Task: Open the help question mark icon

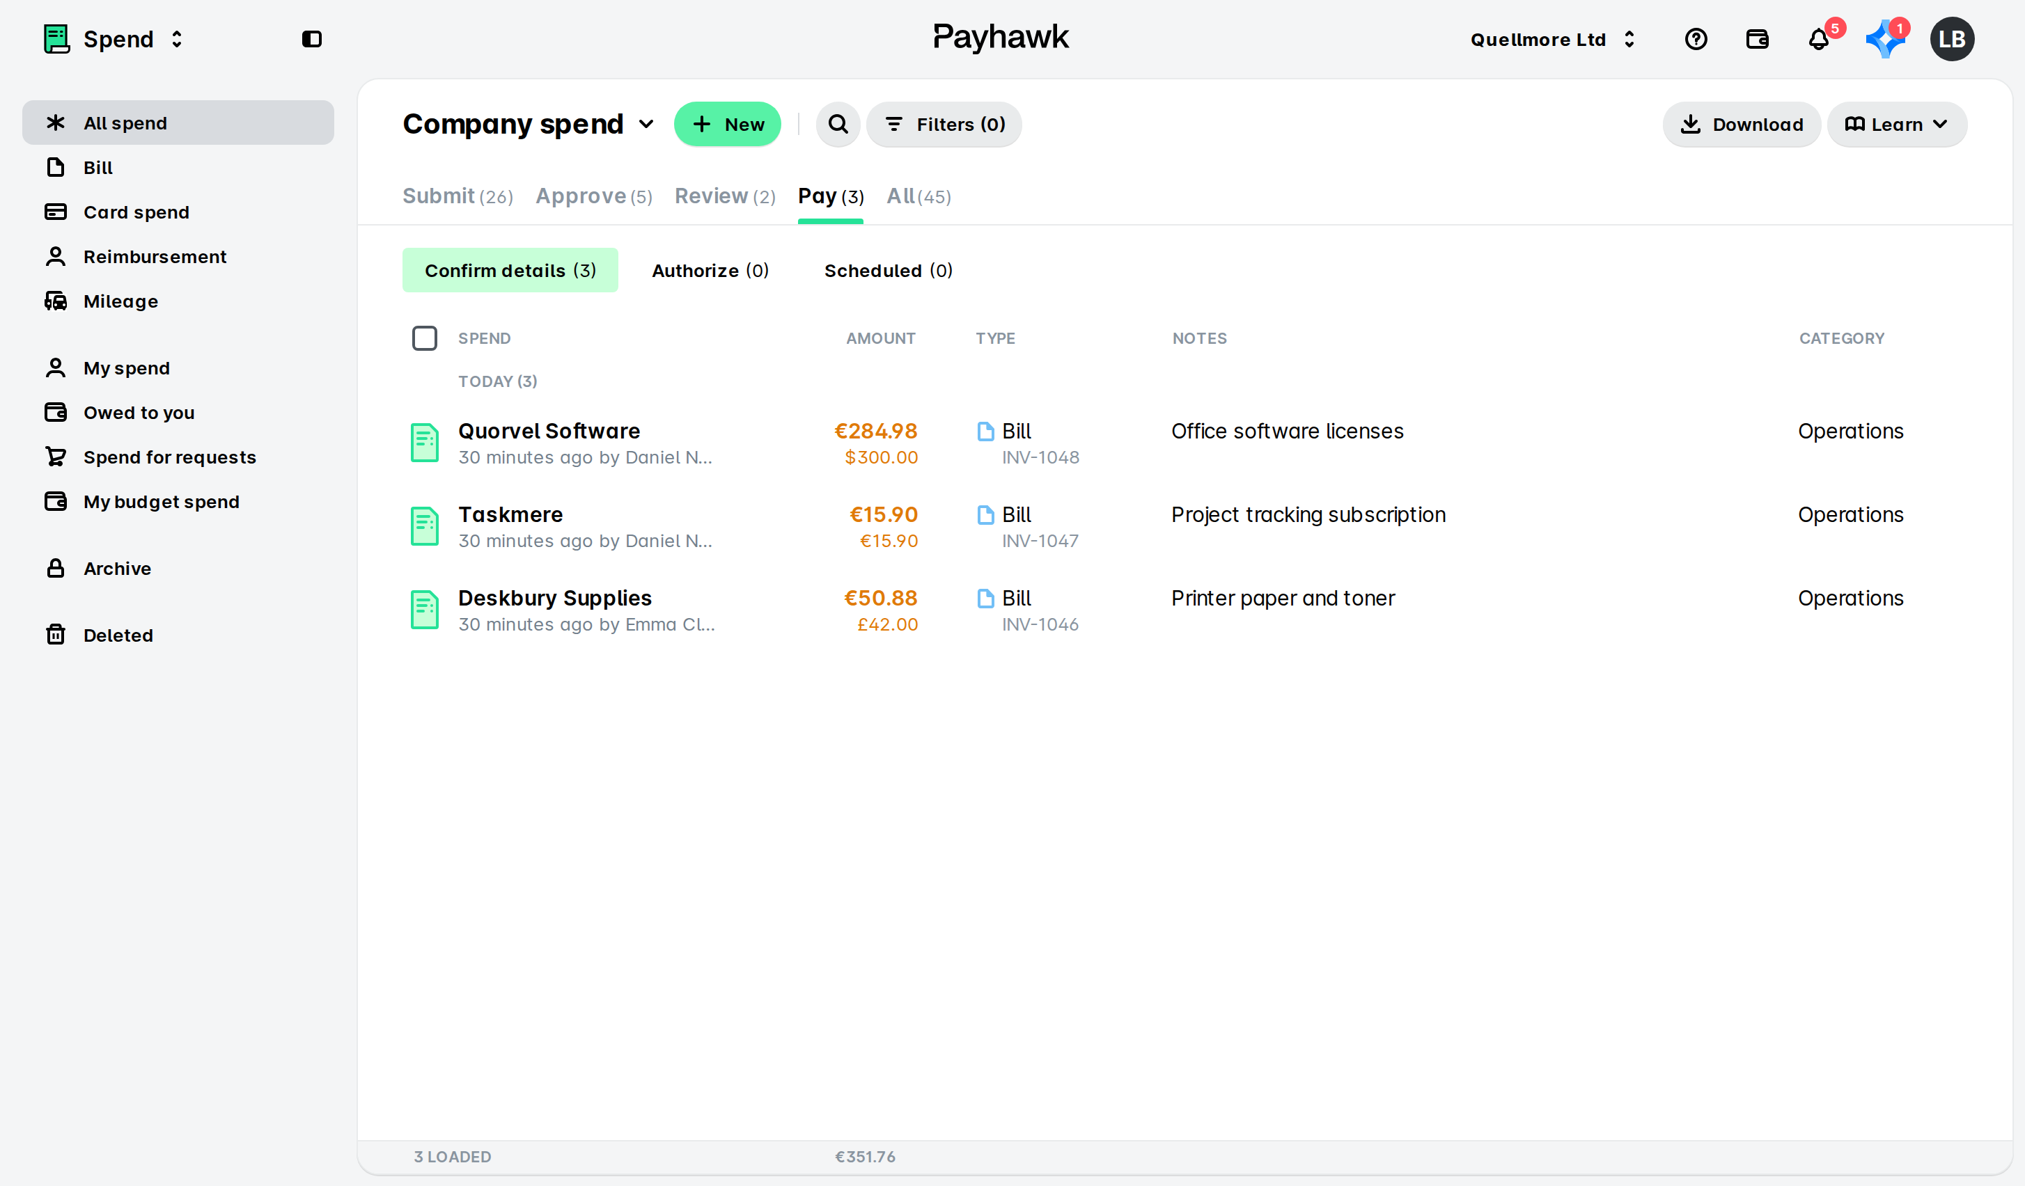Action: 1696,38
